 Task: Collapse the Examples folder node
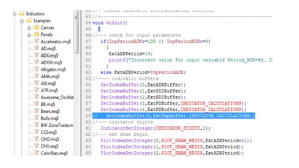pyautogui.click(x=22, y=21)
